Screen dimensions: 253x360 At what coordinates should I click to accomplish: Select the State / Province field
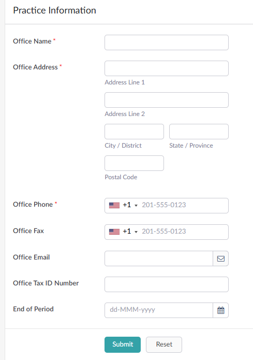pyautogui.click(x=199, y=132)
